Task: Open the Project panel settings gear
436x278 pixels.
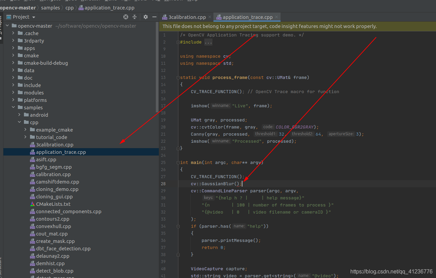Action: [x=146, y=17]
